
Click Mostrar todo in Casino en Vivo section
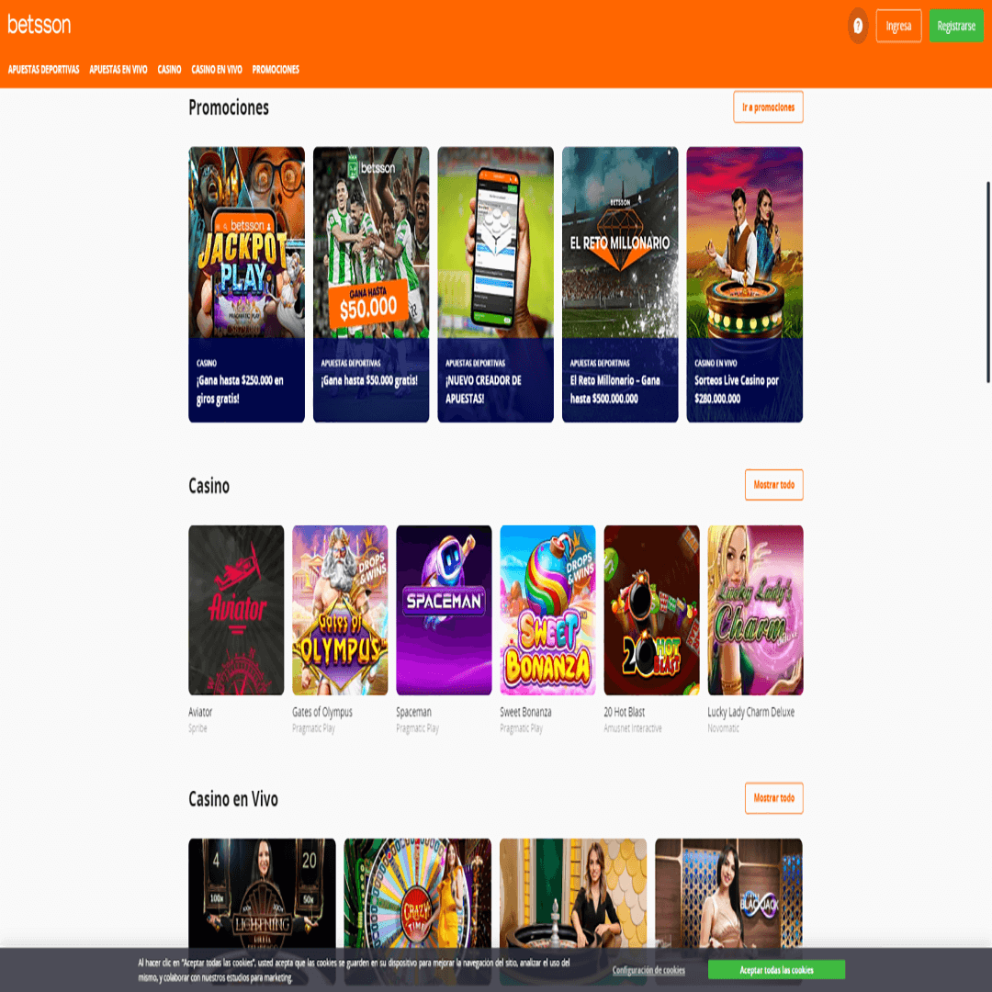pyautogui.click(x=773, y=798)
